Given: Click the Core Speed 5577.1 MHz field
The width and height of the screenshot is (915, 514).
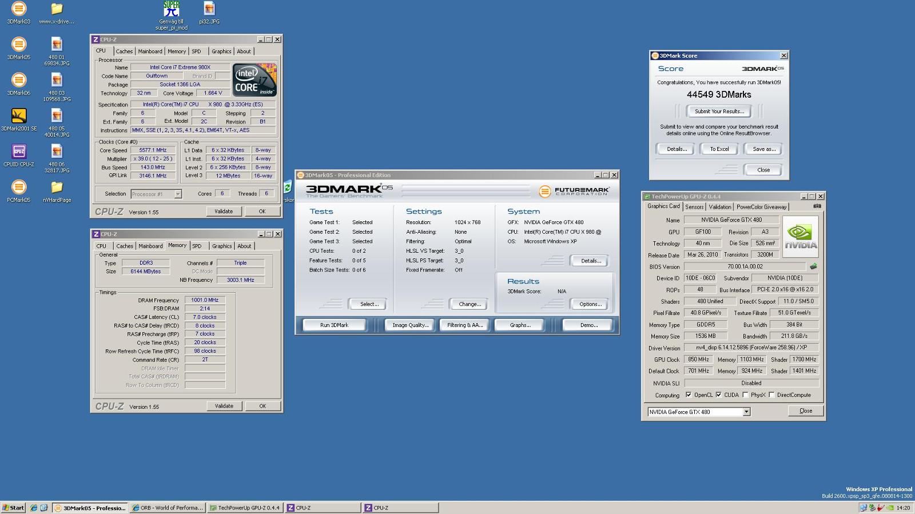Looking at the screenshot, I should pos(153,150).
